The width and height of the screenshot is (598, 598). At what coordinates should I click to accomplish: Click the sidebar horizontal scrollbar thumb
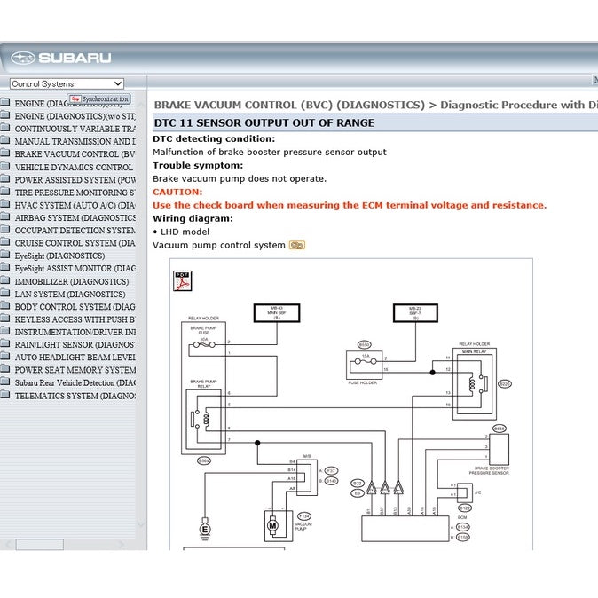pyautogui.click(x=39, y=544)
